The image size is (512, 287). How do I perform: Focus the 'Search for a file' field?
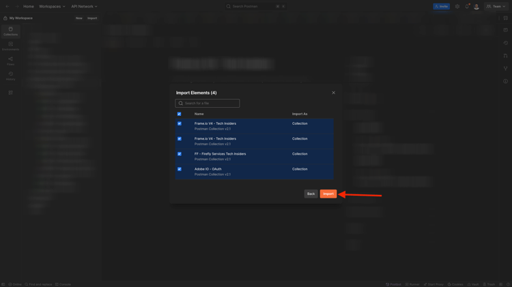pos(208,103)
